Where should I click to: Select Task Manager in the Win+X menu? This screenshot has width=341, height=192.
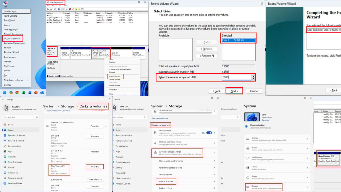pyautogui.click(x=10, y=57)
